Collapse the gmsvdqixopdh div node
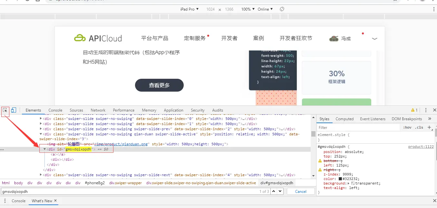The height and width of the screenshot is (208, 437). tap(45, 149)
